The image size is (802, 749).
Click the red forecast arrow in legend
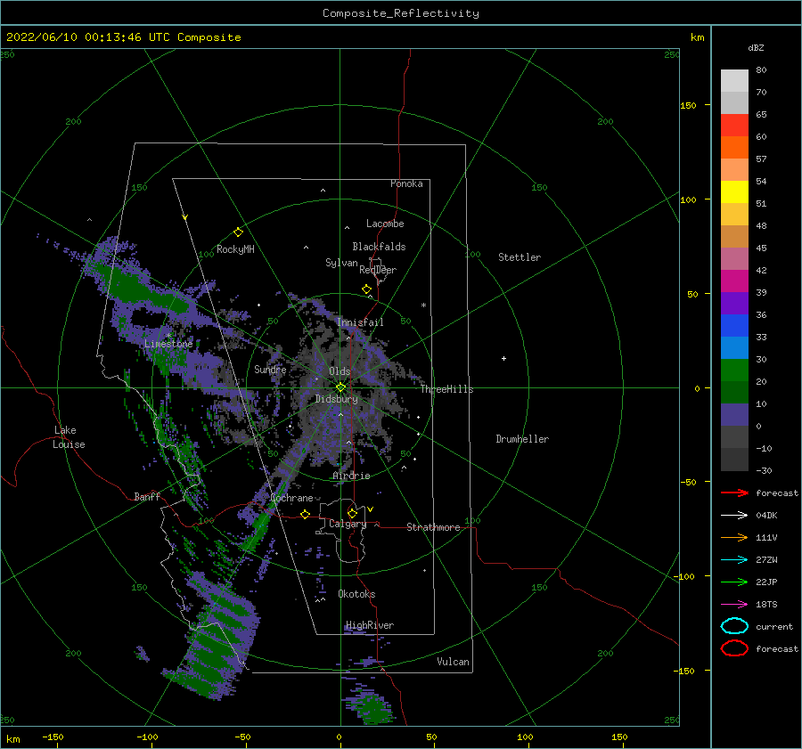click(734, 493)
